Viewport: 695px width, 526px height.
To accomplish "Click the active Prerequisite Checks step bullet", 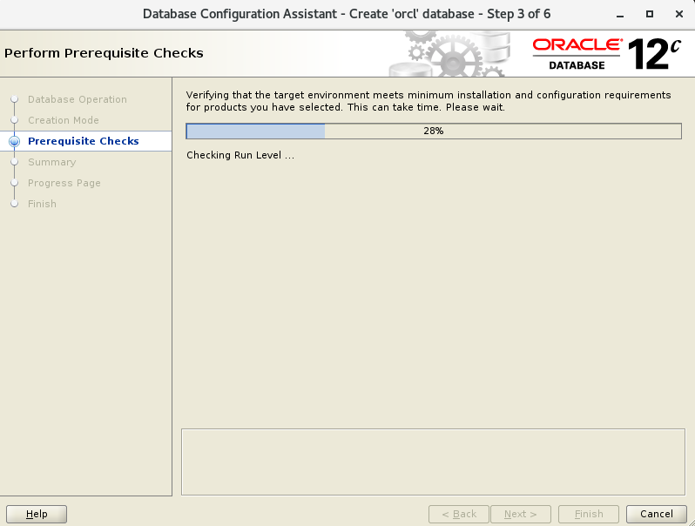I will 14,141.
